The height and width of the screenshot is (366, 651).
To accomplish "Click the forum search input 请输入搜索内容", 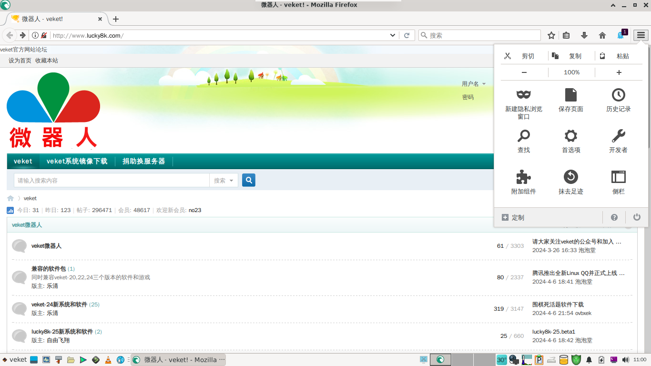I will 112,180.
